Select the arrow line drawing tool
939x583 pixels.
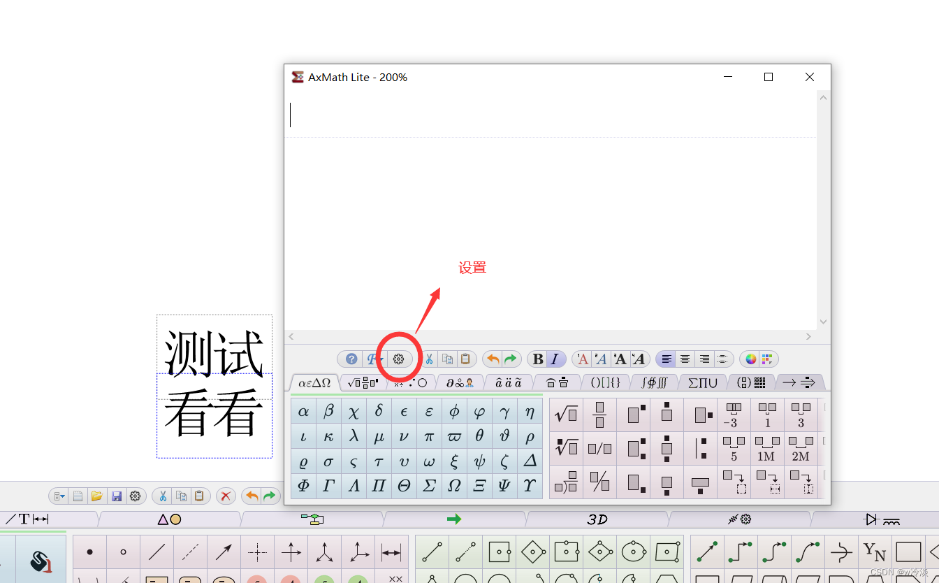point(224,552)
